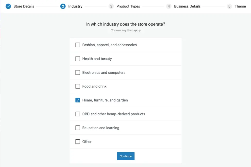Select the Food and drink checkbox
This screenshot has width=251, height=167.
pos(78,86)
